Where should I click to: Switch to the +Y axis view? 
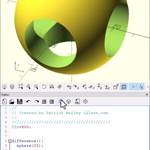(84, 87)
